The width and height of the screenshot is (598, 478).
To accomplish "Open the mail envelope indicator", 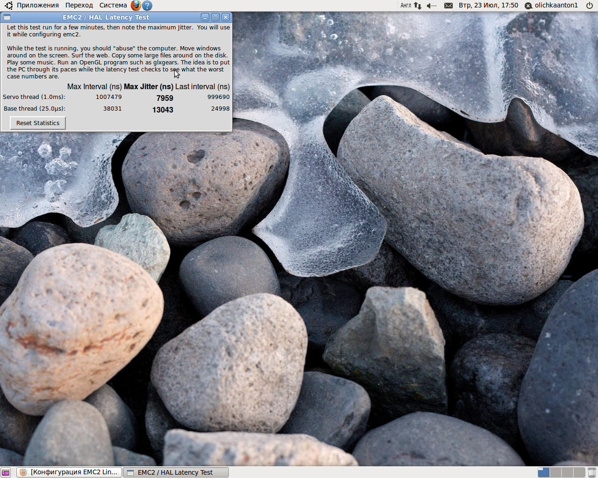I will [448, 6].
